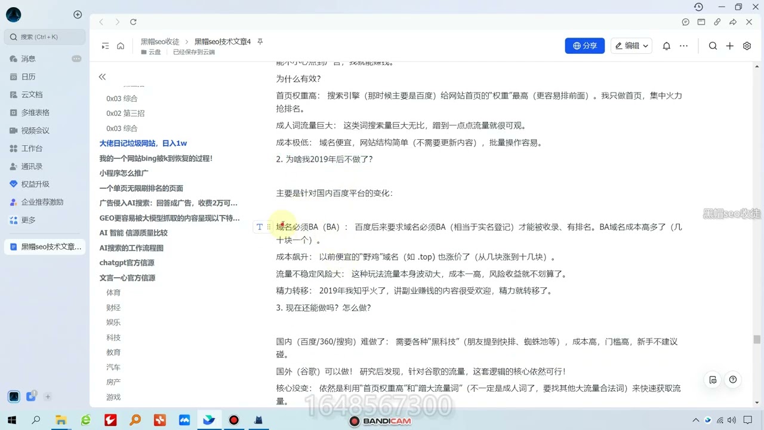764x430 pixels.
Task: Select outline heading 一个单页无限刷排名的页面
Action: (141, 188)
